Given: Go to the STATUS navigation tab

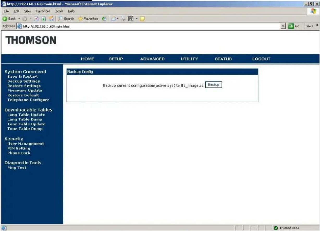Looking at the screenshot, I should click(223, 59).
